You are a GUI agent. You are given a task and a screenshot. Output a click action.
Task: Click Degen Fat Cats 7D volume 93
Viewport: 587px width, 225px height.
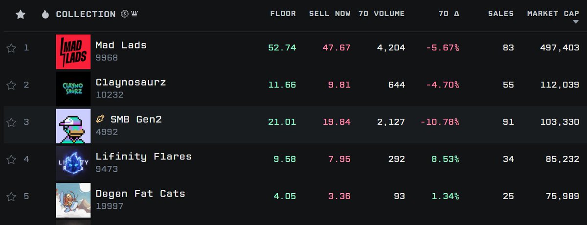tap(400, 196)
